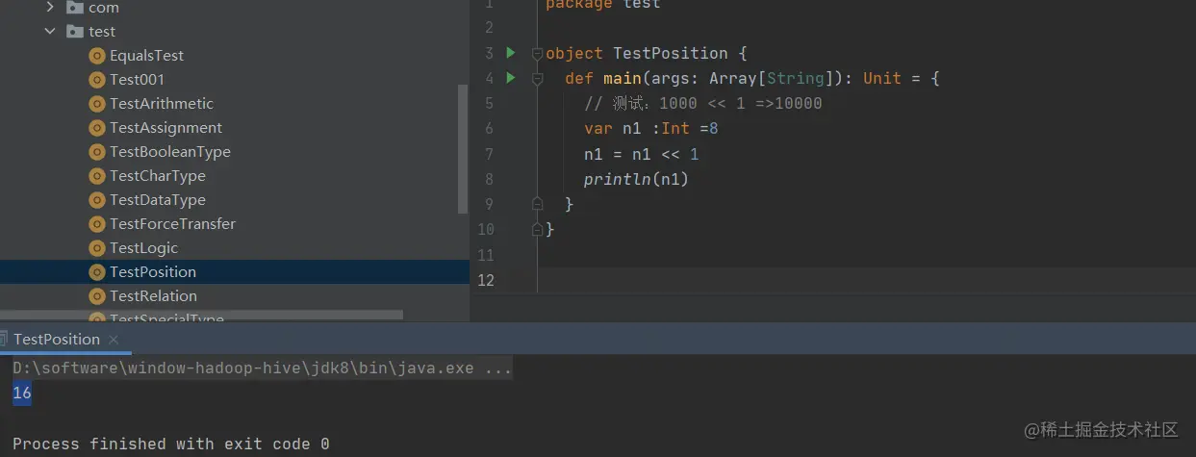Open Test001 file
This screenshot has width=1196, height=457.
(137, 80)
